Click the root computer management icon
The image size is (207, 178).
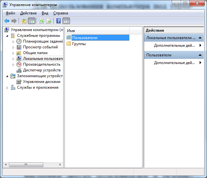7,30
